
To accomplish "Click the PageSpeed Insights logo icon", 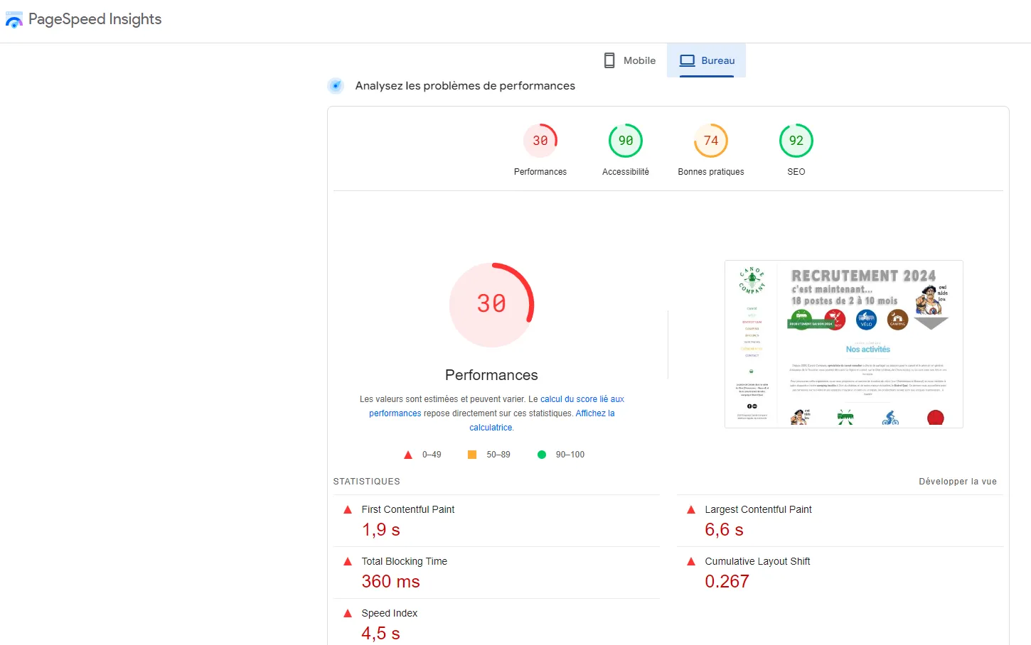I will [x=14, y=19].
